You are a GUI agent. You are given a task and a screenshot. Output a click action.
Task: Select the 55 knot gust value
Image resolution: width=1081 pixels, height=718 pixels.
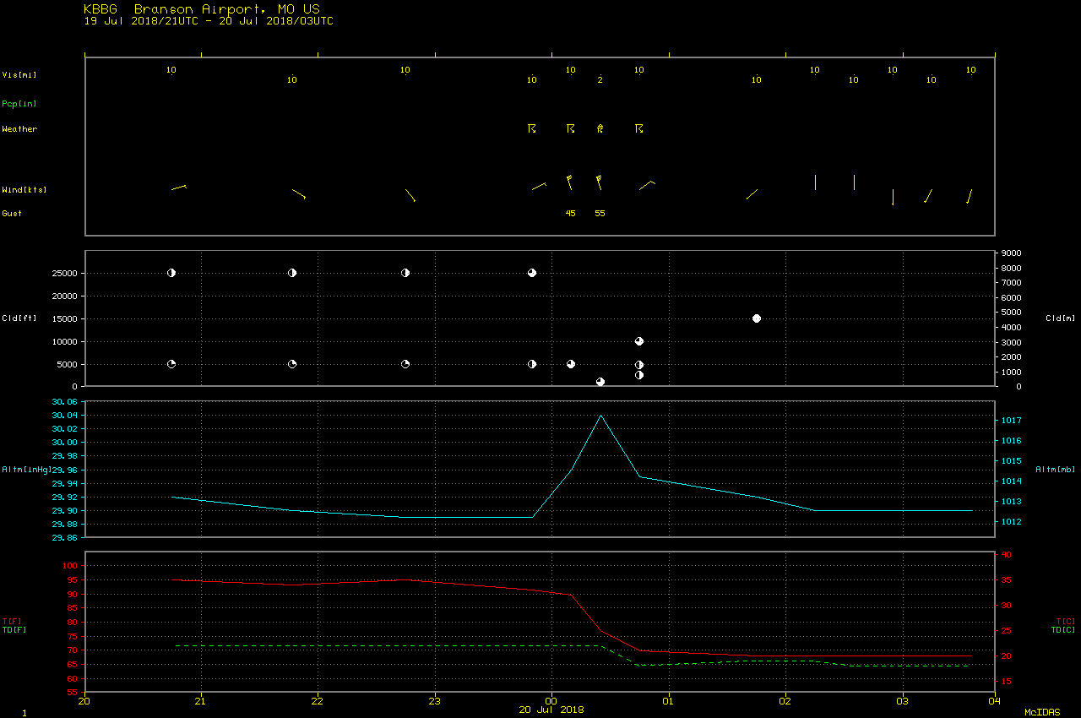click(600, 214)
